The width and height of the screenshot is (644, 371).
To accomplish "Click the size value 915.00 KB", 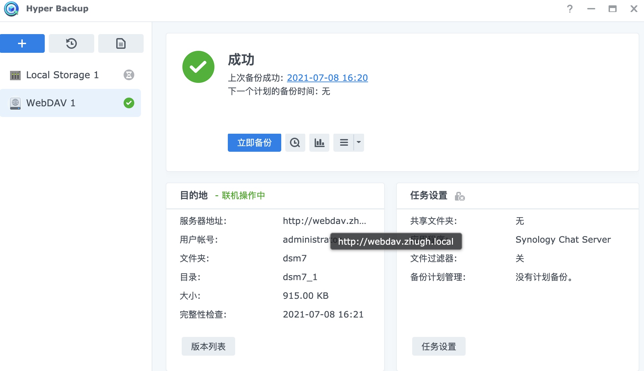I will (306, 296).
